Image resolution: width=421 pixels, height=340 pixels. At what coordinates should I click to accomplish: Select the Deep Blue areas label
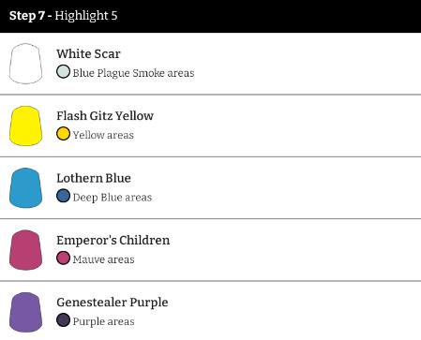(x=113, y=198)
